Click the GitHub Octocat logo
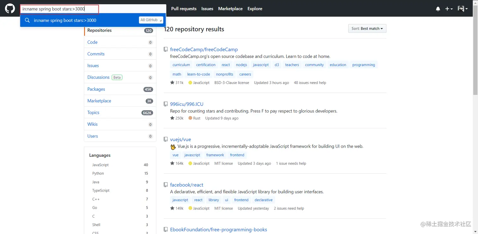 coord(10,9)
